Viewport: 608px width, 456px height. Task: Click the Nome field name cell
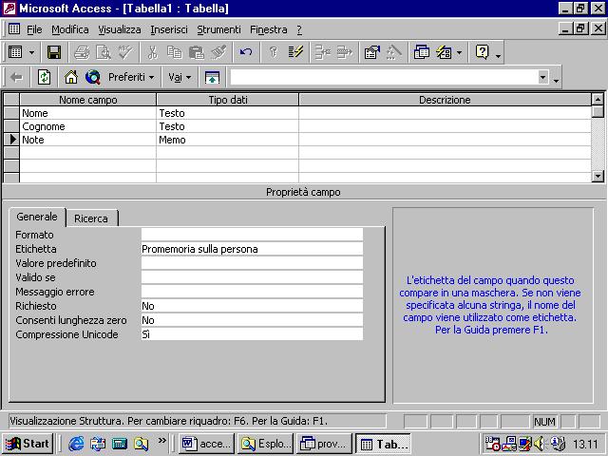coord(88,113)
